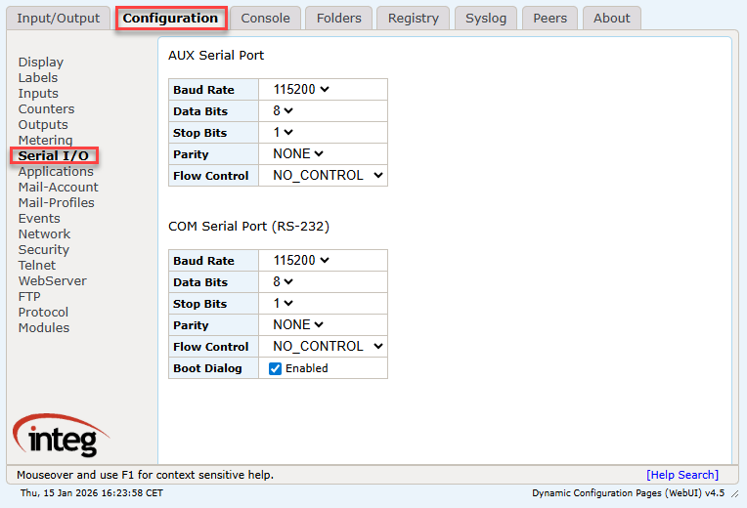Open the Registry tab
Screen dimensions: 747x508
[413, 19]
